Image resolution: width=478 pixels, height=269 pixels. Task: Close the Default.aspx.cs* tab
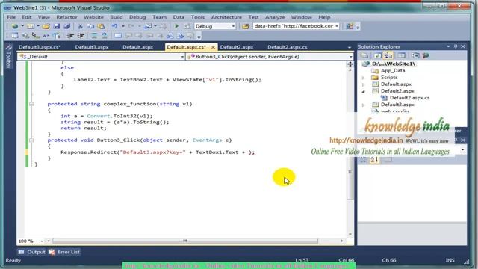coord(213,47)
